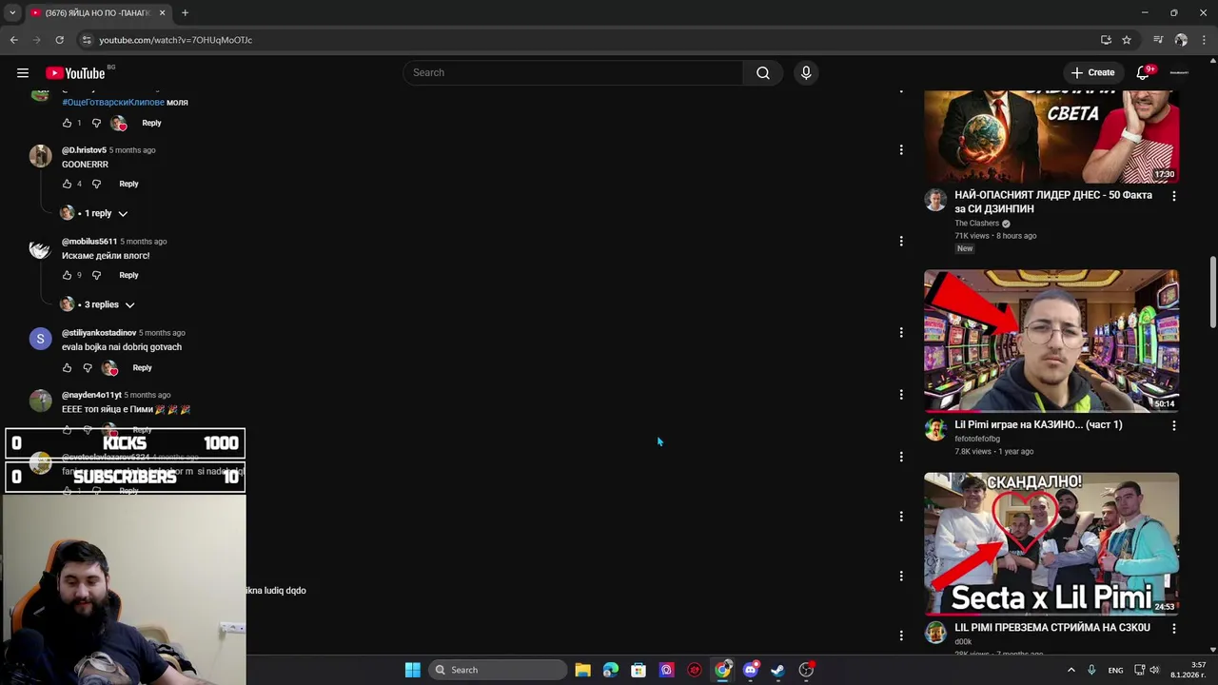Open @mobilus5611 channel link
Screen dimensions: 1218x685
tap(89, 241)
